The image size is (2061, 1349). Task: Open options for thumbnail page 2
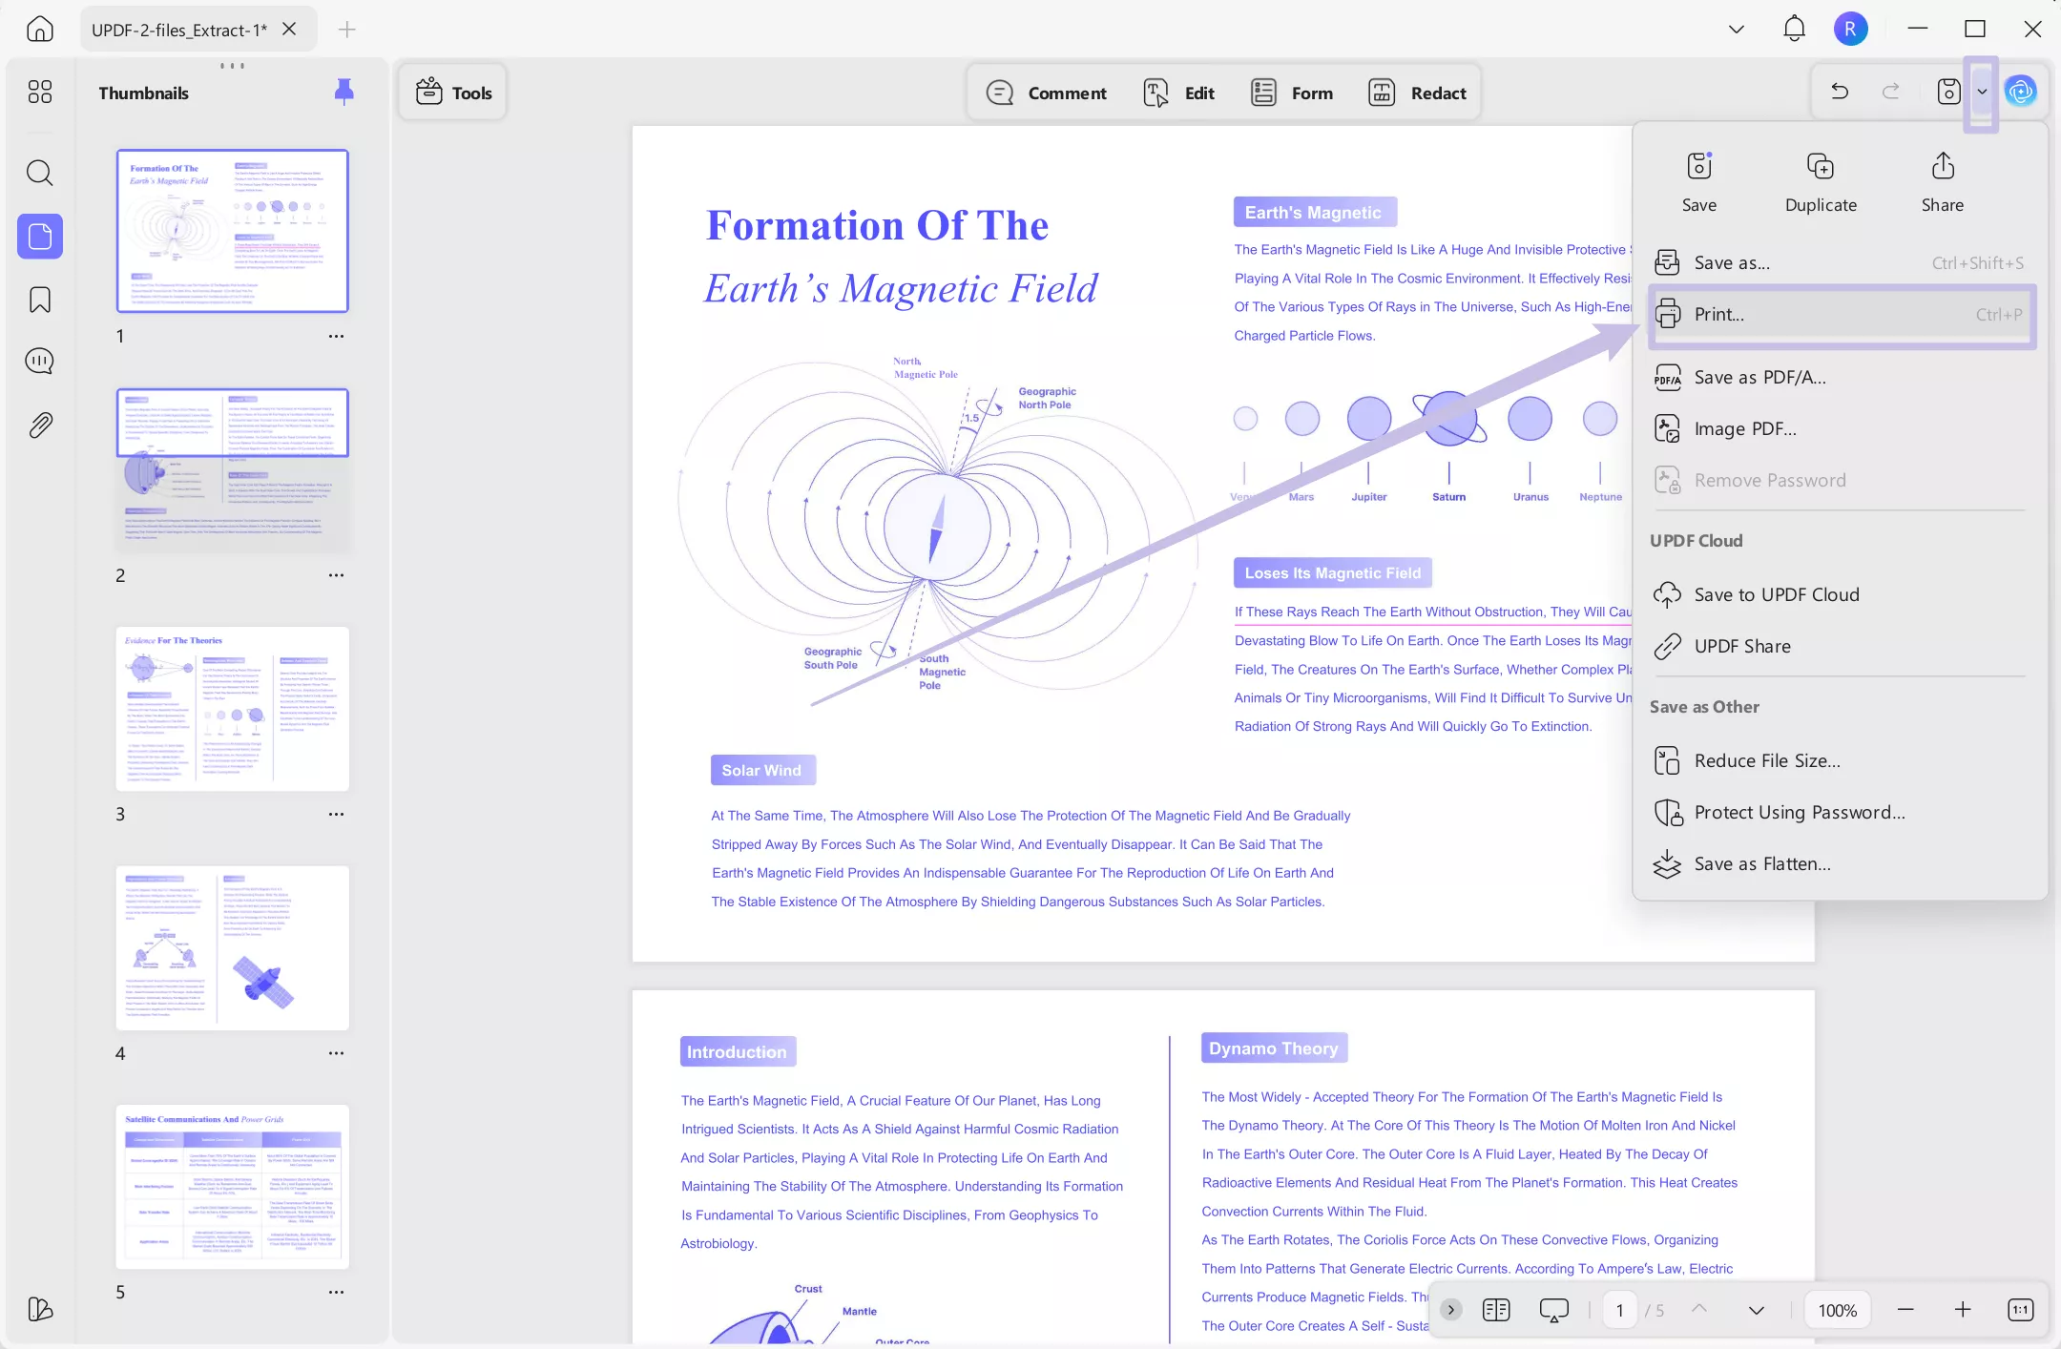tap(336, 575)
